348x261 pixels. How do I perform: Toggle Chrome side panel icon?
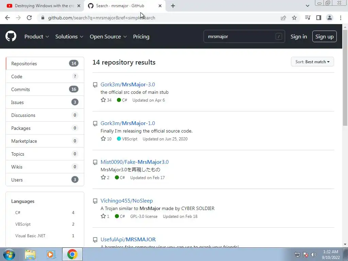(x=319, y=18)
